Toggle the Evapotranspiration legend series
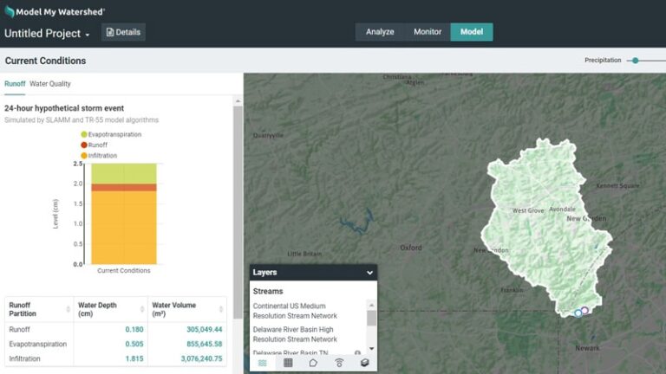This screenshot has height=374, width=666. 110,134
